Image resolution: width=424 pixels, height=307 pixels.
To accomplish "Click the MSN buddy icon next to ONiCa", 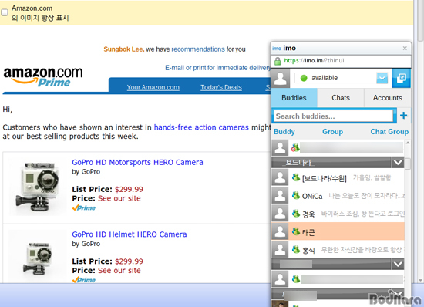I will [296, 195].
